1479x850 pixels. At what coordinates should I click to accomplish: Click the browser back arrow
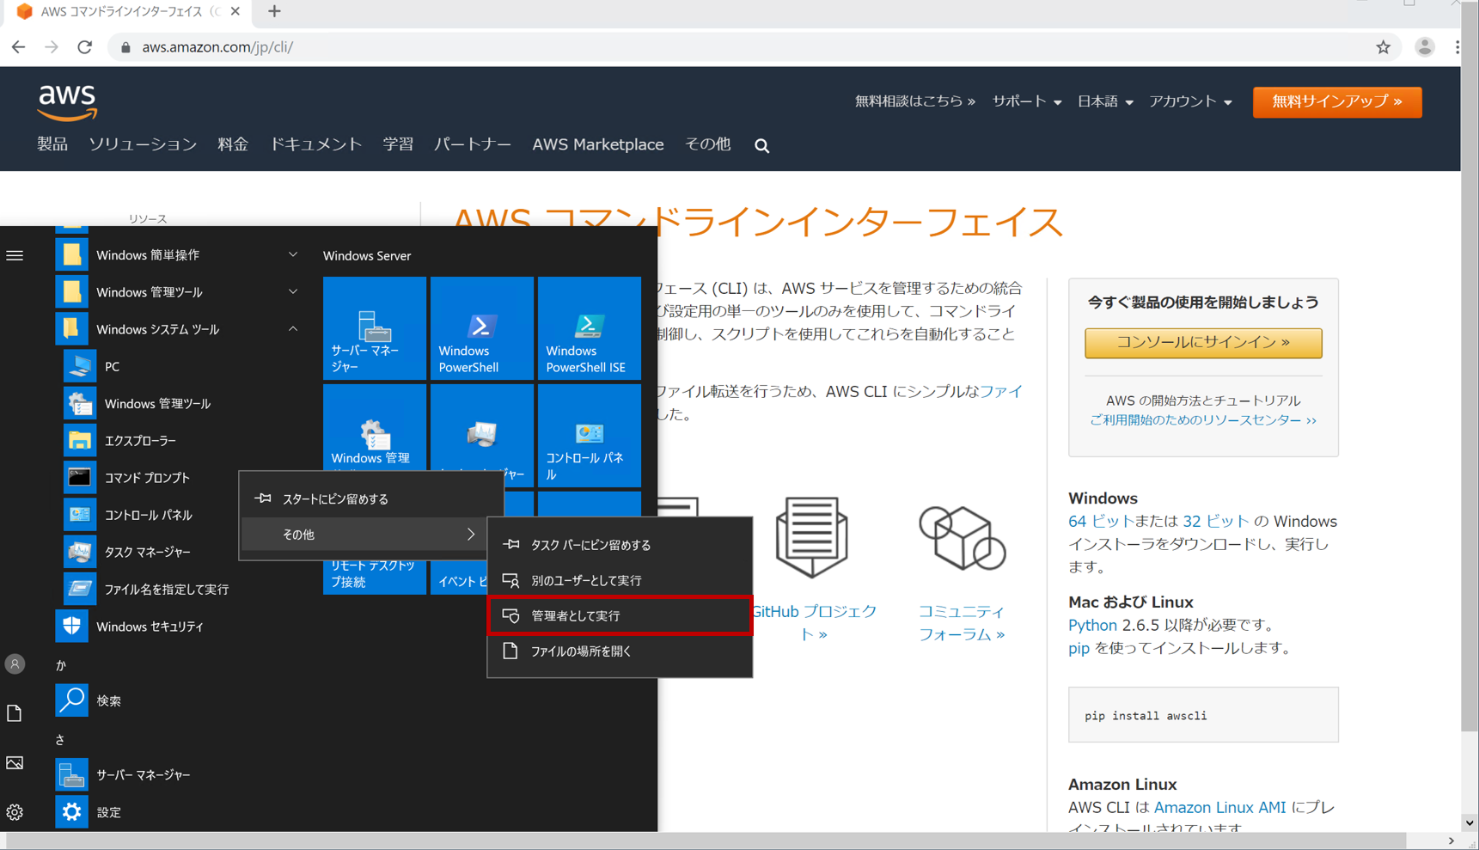point(18,47)
